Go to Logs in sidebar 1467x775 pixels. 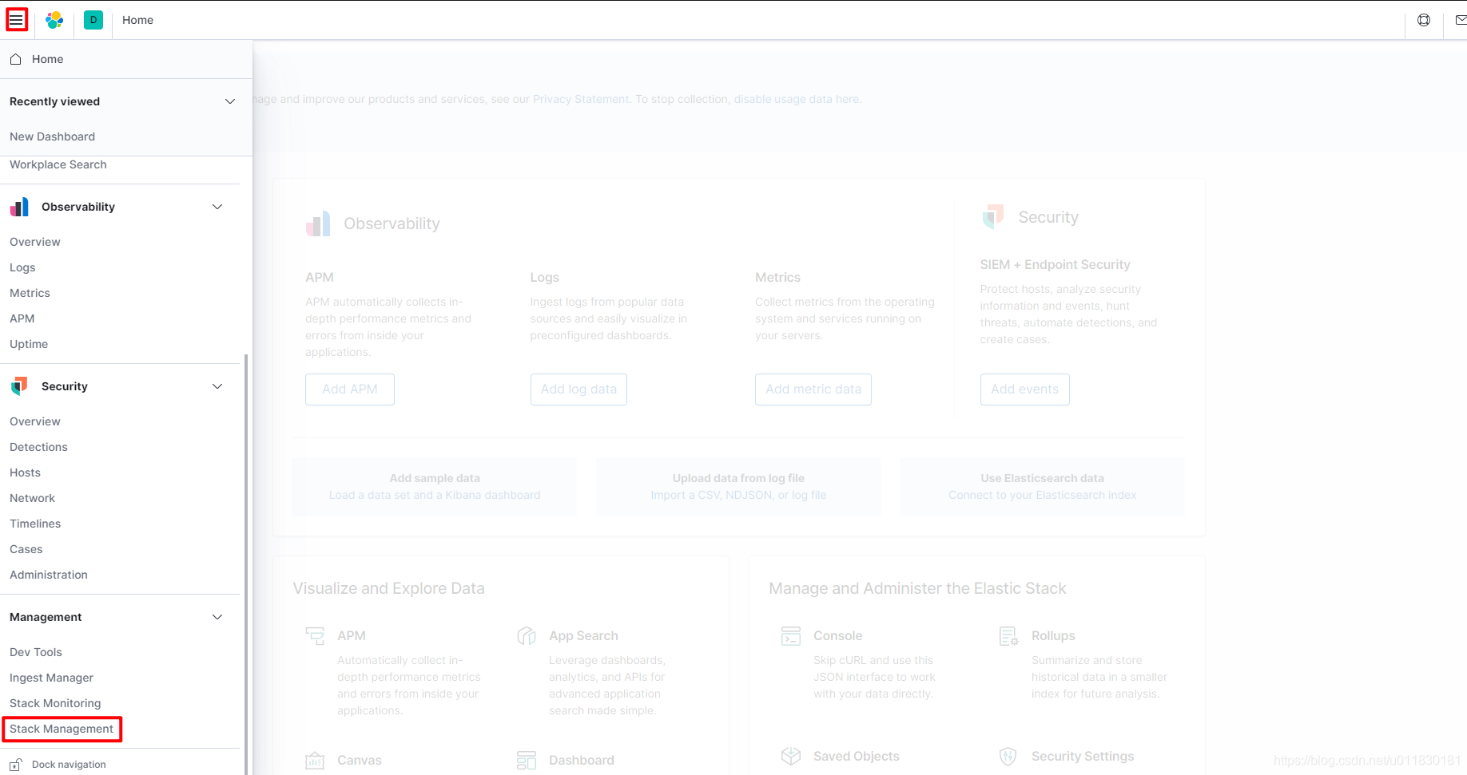22,267
